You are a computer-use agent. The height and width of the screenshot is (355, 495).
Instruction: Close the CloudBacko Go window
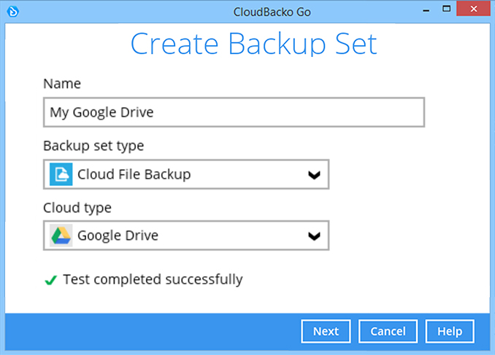tap(474, 9)
